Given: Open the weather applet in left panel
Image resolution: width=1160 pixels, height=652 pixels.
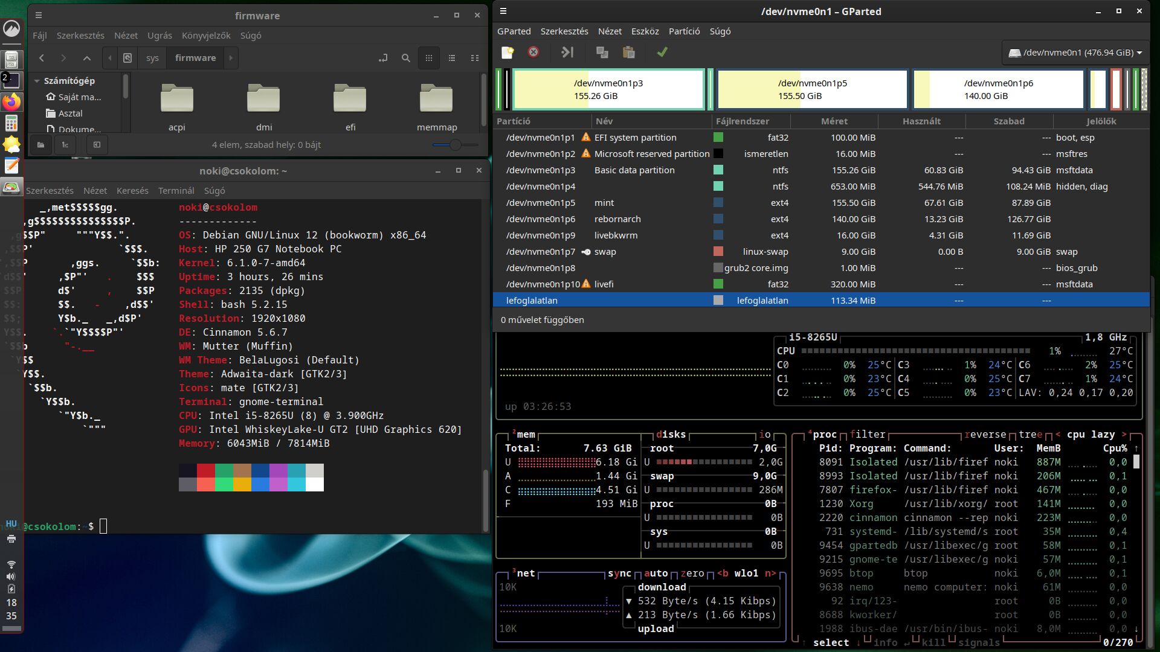Looking at the screenshot, I should click(x=11, y=144).
